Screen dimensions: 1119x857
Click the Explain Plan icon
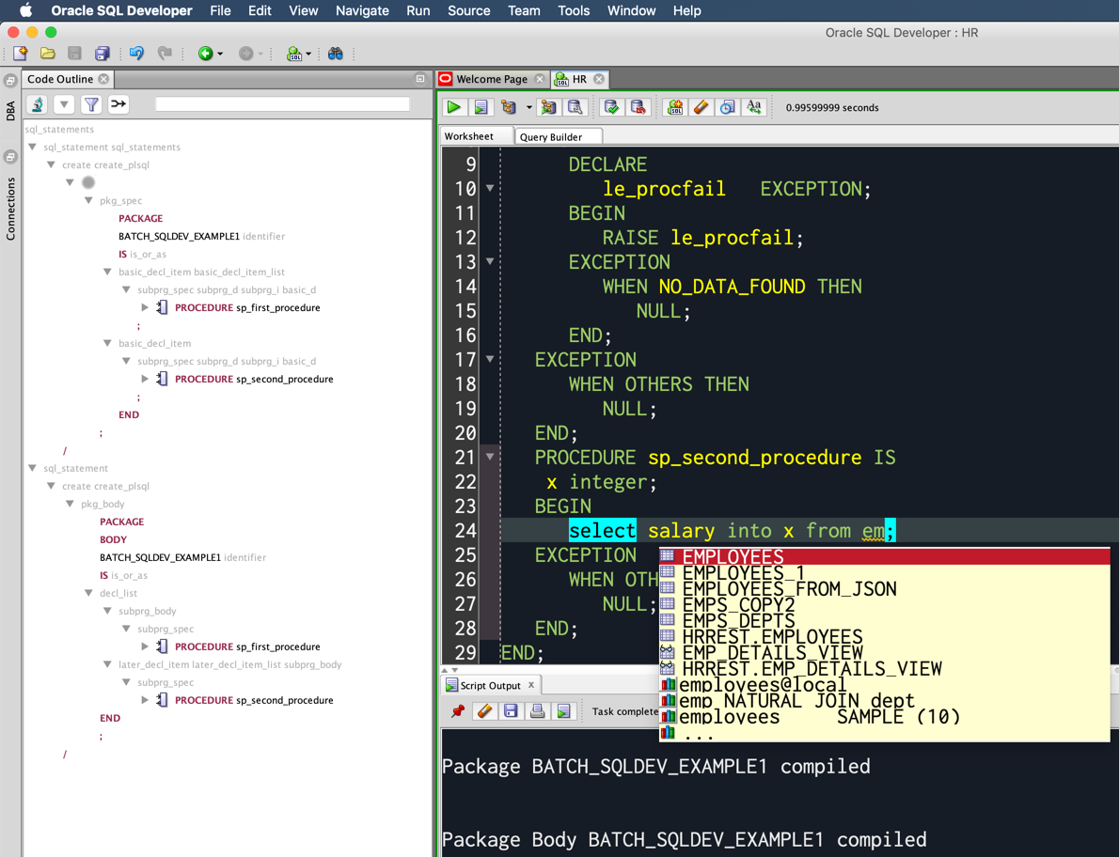[x=508, y=107]
